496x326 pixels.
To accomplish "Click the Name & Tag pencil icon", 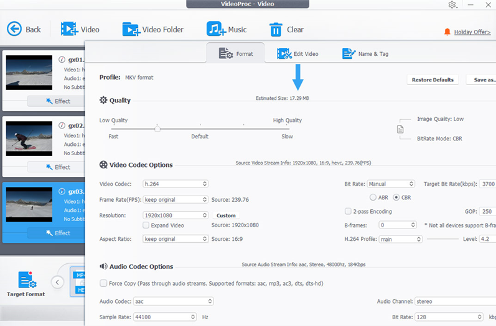I will point(349,53).
